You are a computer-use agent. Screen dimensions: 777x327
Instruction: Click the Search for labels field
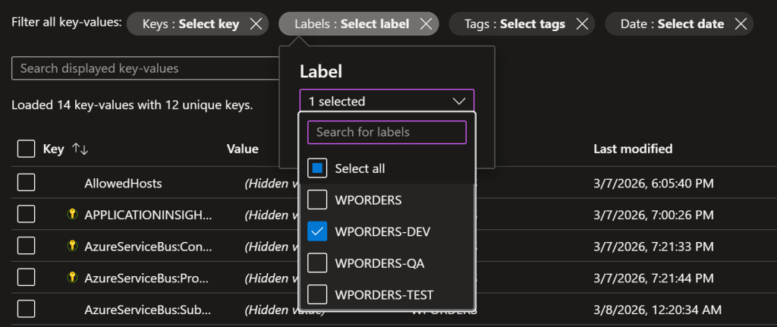[386, 132]
